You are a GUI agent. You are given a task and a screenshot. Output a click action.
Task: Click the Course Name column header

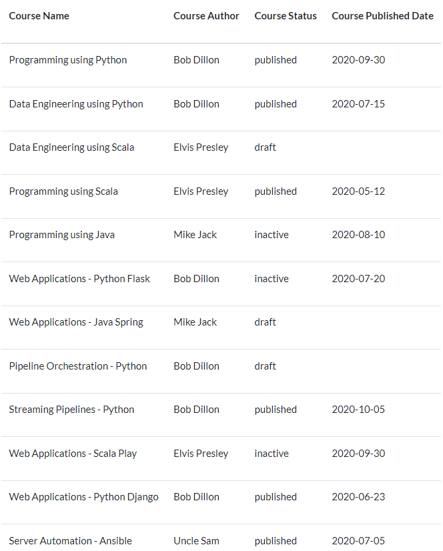pos(39,16)
